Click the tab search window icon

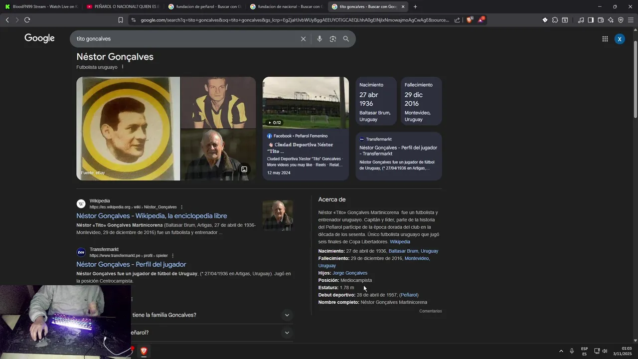(565, 20)
